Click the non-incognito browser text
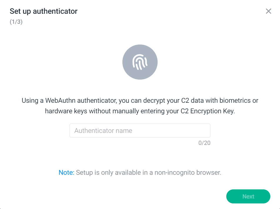Image resolution: width=280 pixels, height=209 pixels. [x=188, y=172]
